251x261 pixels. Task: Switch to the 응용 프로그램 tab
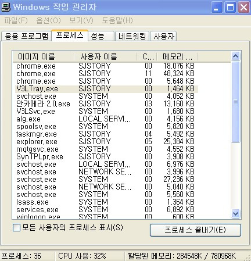(x=26, y=36)
